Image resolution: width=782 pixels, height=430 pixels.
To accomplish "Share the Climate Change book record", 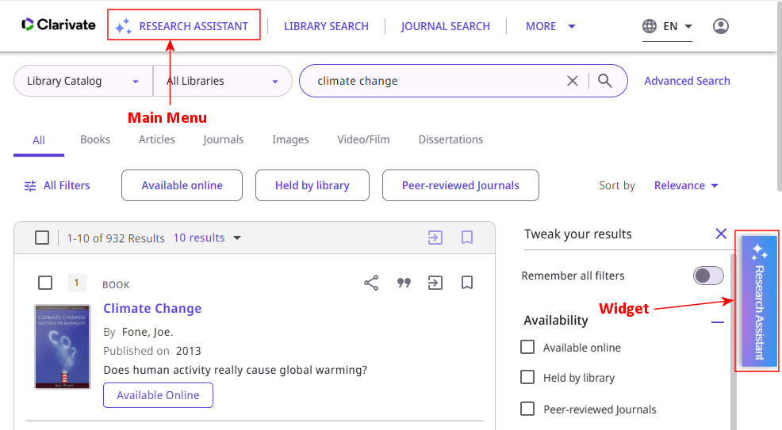I will coord(371,283).
